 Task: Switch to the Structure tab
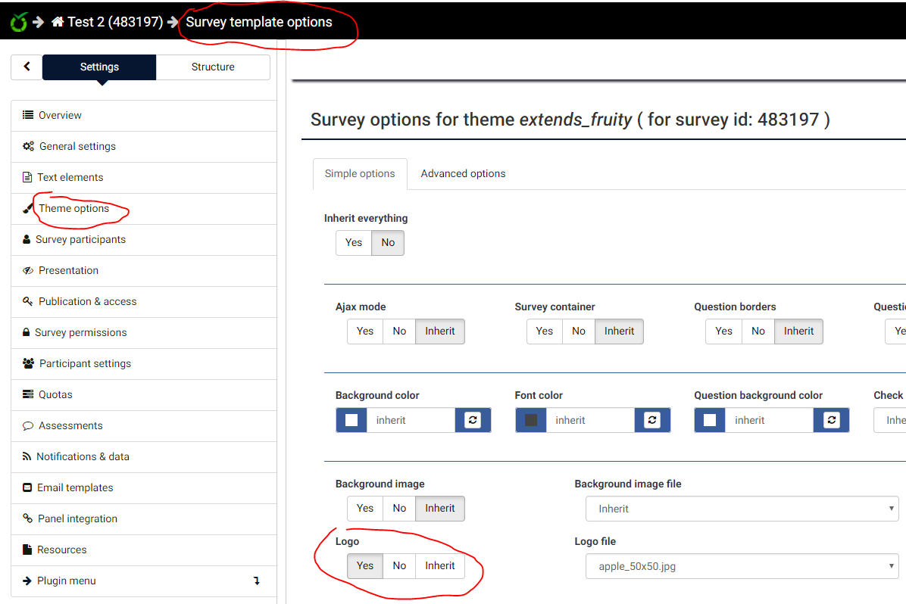(x=213, y=67)
